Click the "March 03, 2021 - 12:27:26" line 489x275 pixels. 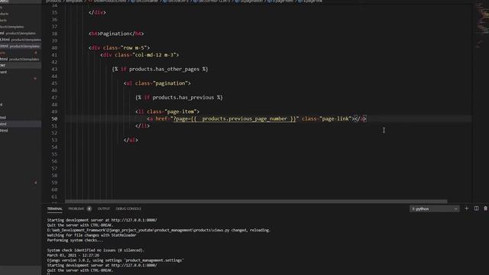click(x=73, y=255)
